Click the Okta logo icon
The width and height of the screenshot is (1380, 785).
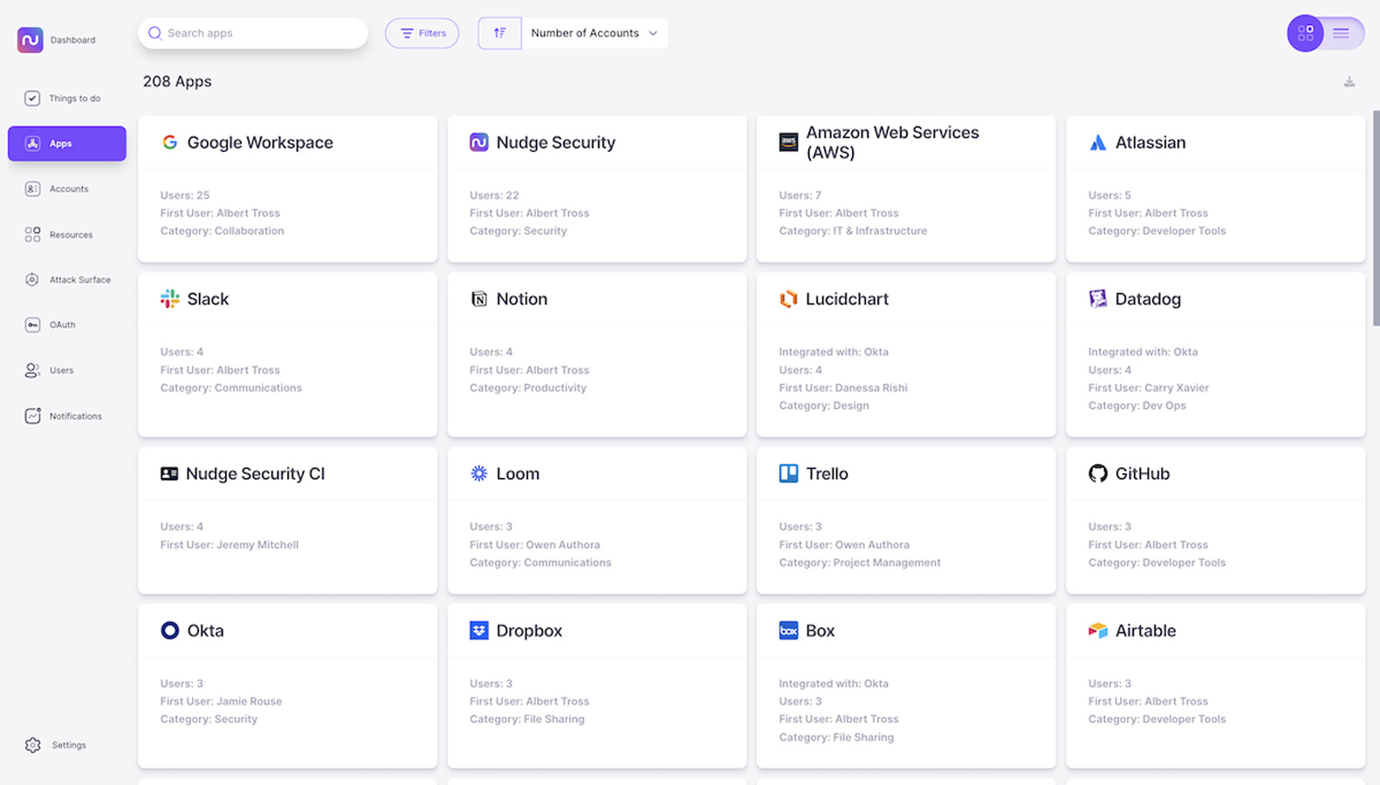pos(170,631)
